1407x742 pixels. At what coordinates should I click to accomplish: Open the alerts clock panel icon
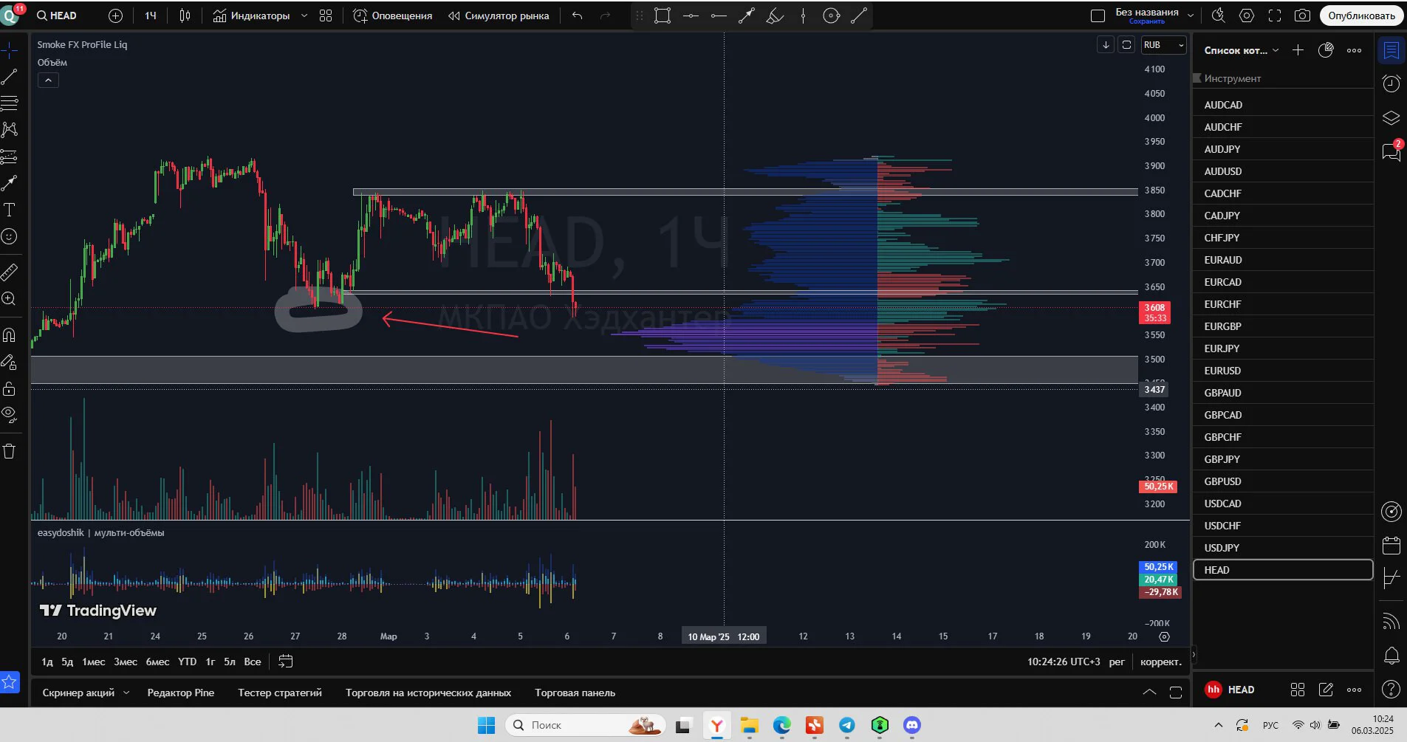click(x=1391, y=83)
